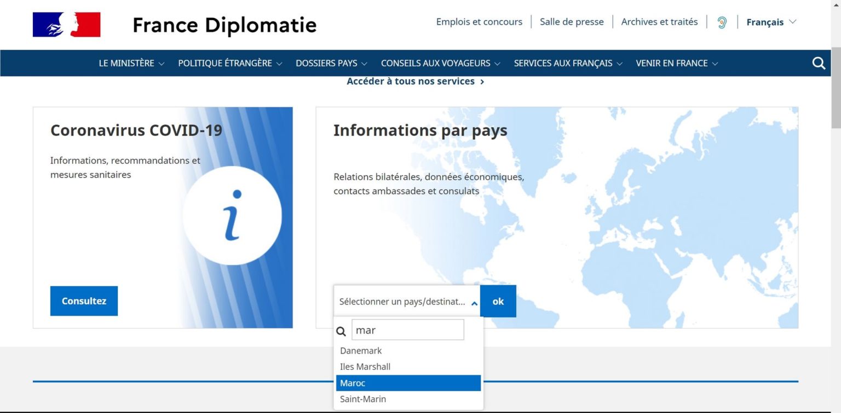Click the Consultez button
This screenshot has width=841, height=413.
tap(84, 301)
